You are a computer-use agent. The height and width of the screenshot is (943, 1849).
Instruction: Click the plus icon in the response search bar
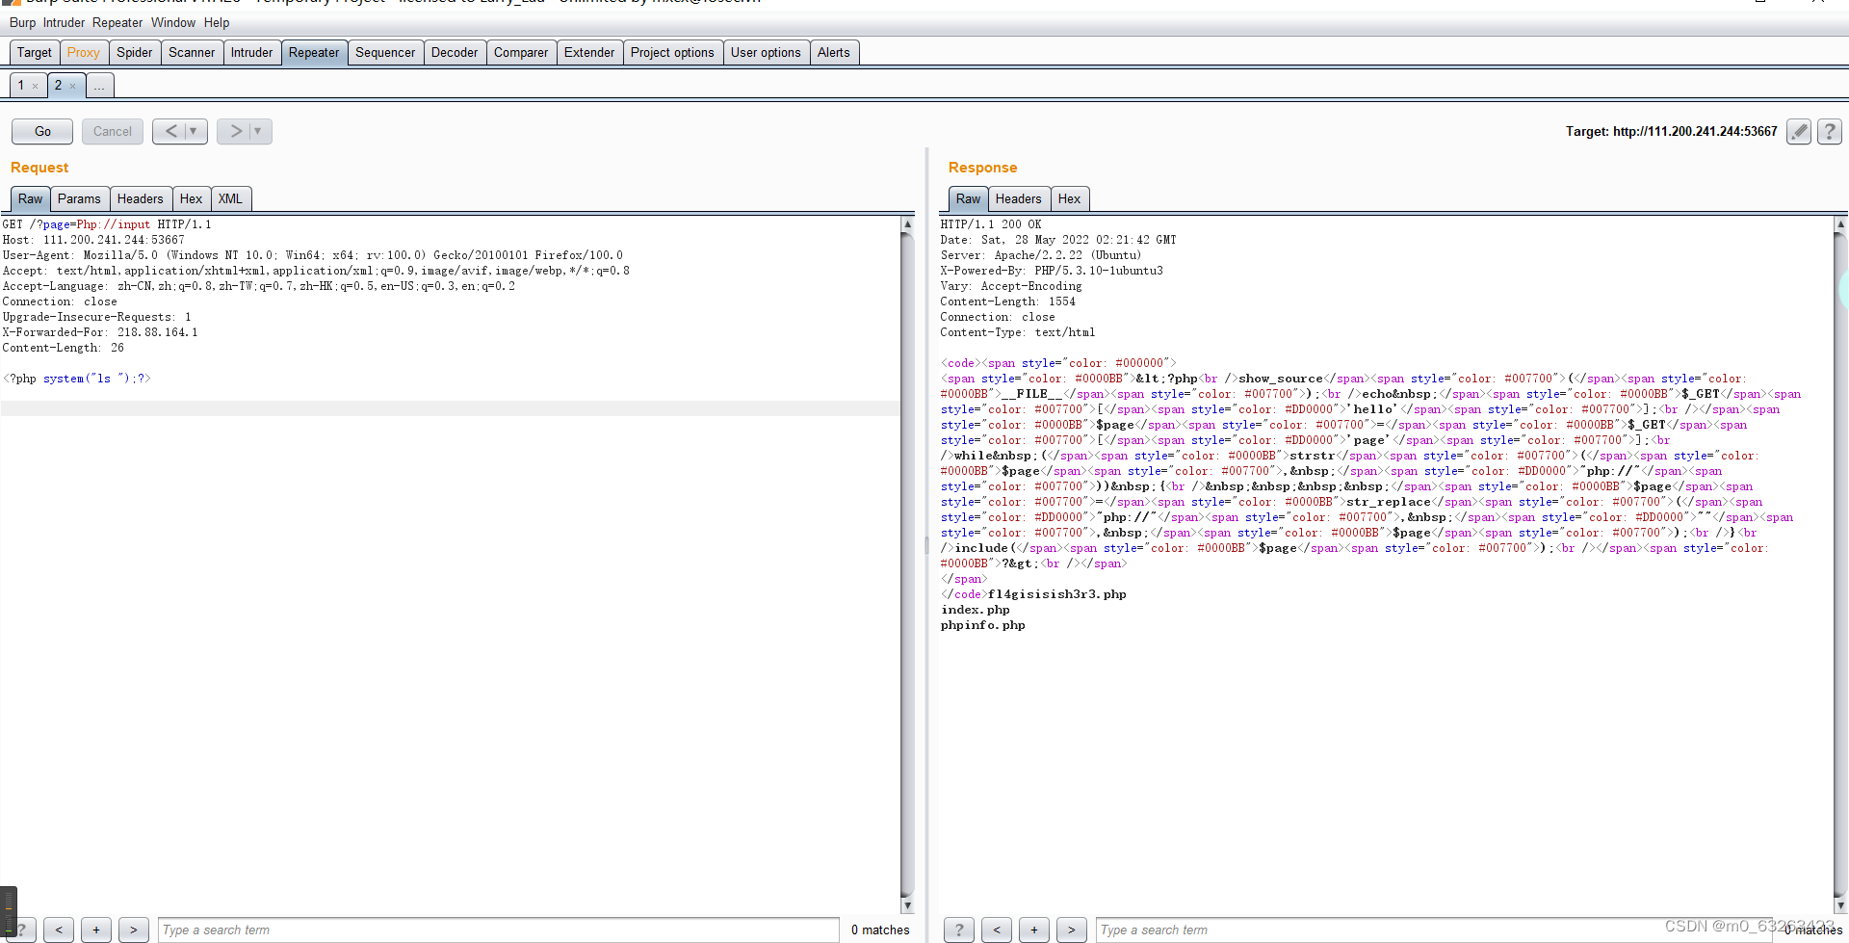click(x=1033, y=930)
